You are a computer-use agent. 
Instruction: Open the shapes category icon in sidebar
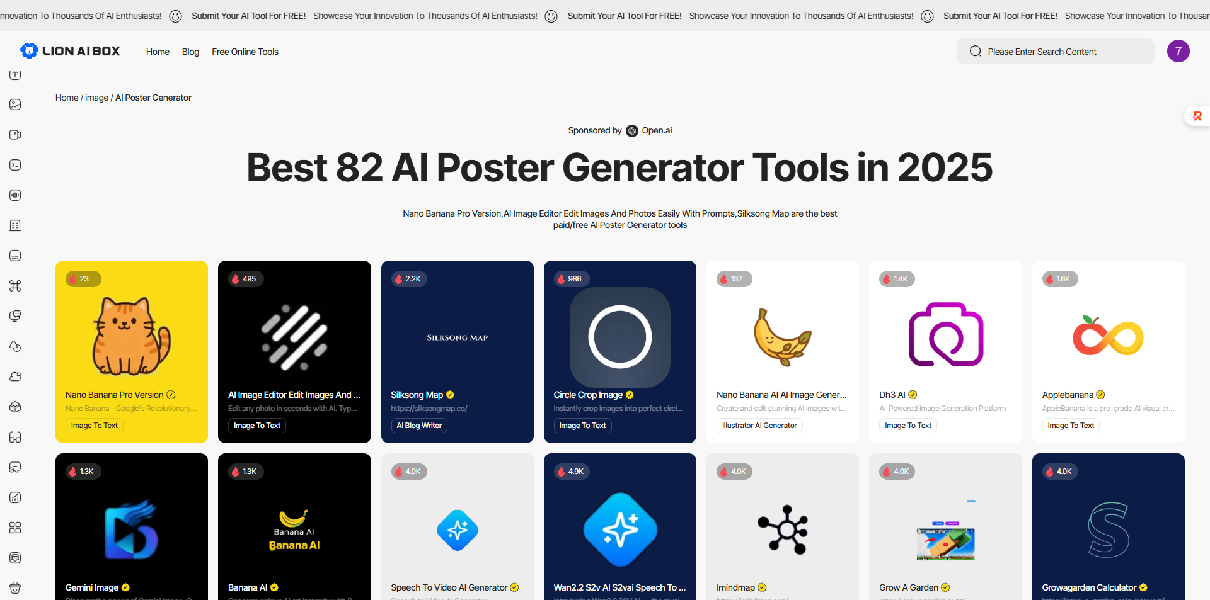point(15,346)
